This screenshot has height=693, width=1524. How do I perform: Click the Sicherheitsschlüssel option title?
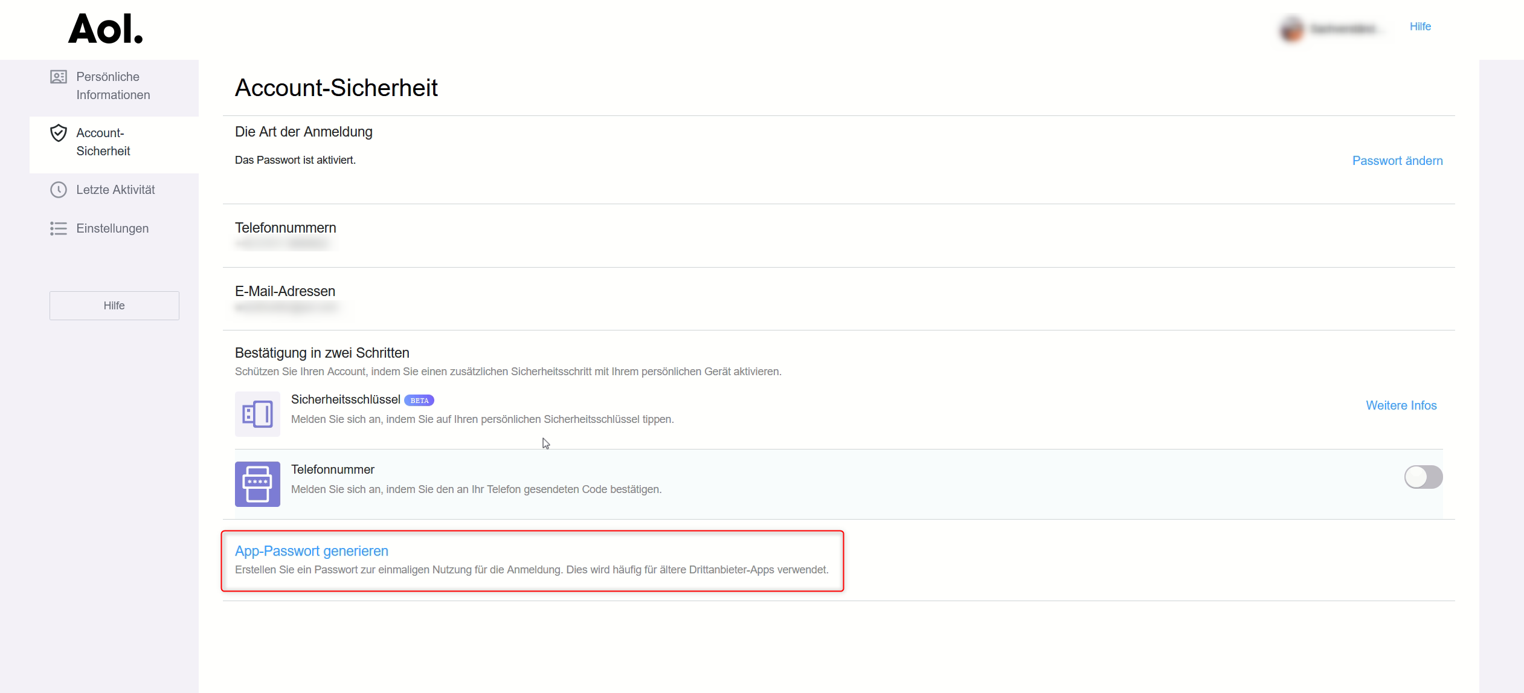click(346, 399)
